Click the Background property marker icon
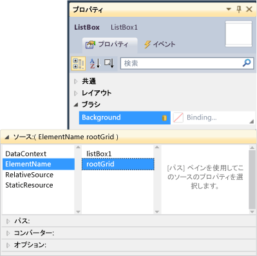Screen dimensions: 257x256 coord(164,118)
